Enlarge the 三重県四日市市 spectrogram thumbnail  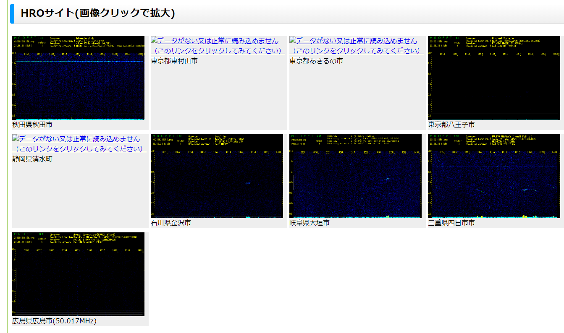click(494, 176)
